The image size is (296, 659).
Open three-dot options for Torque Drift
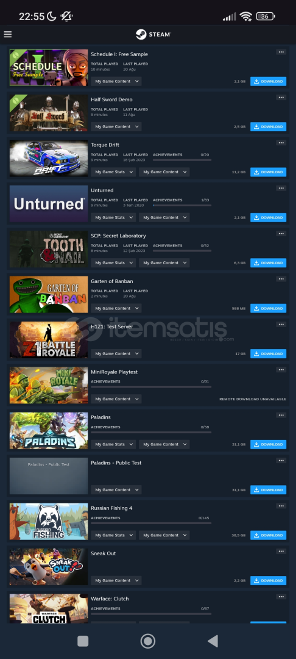[x=281, y=142]
